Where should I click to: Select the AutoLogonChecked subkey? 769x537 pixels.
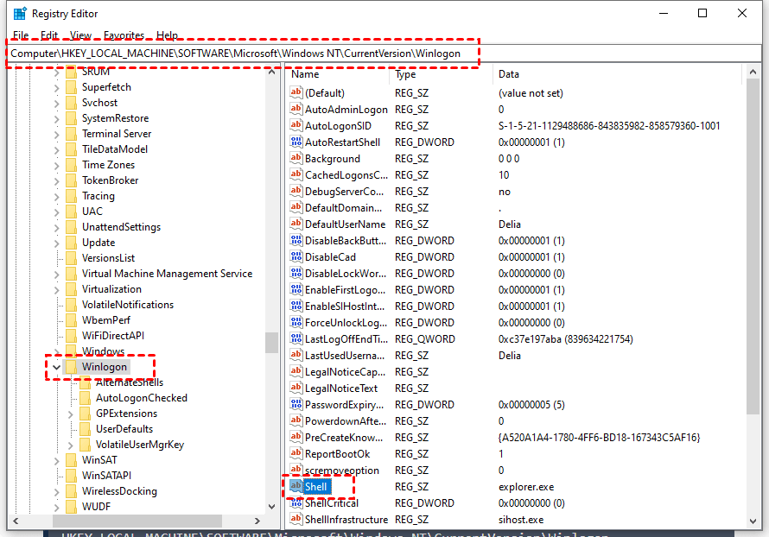tap(141, 398)
